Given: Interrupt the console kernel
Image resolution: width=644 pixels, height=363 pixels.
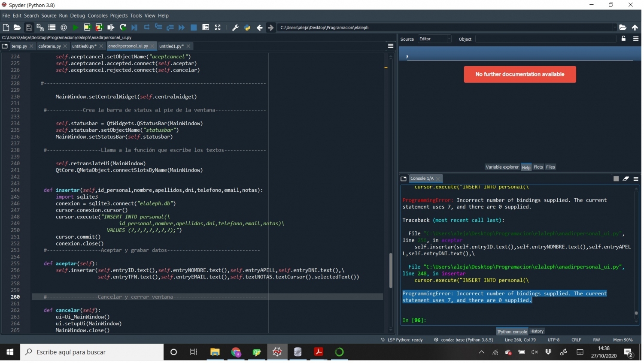Looking at the screenshot, I should (x=616, y=178).
